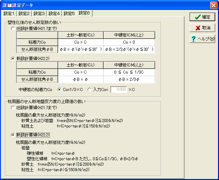Click the 塑性化領域 formula line
219x180 pixels.
pos(82,159)
